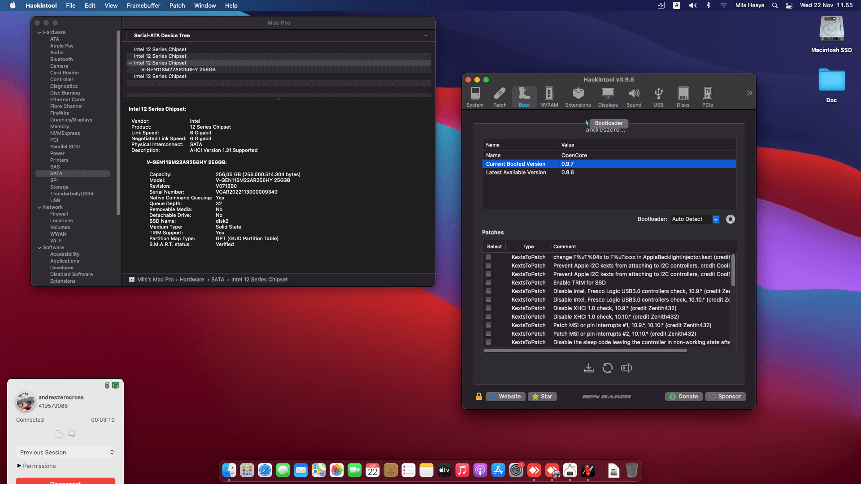Viewport: 861px width, 484px height.
Task: Click the rename/apply icon beside refresh
Action: [626, 368]
